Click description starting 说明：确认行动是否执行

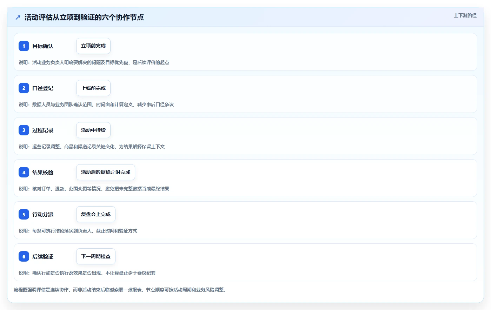[x=87, y=273]
